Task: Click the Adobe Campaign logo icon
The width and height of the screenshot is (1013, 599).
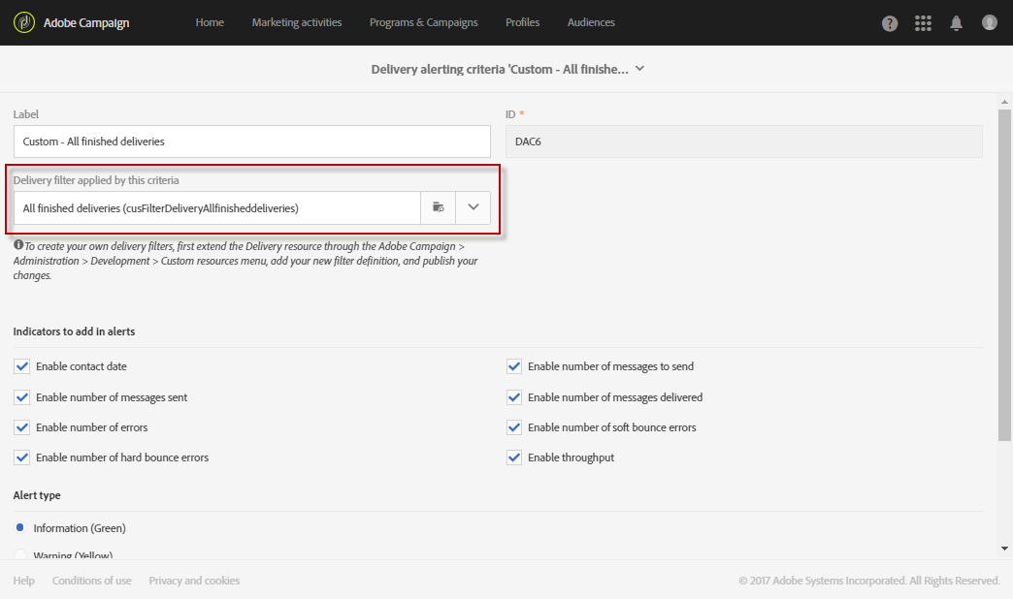Action: [24, 22]
